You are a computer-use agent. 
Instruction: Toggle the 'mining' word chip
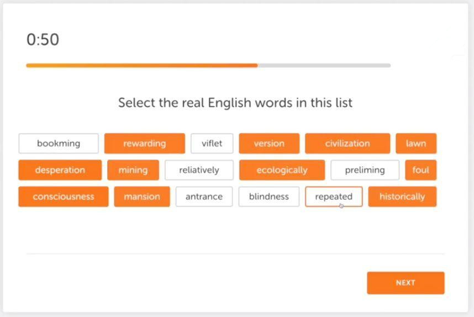133,170
